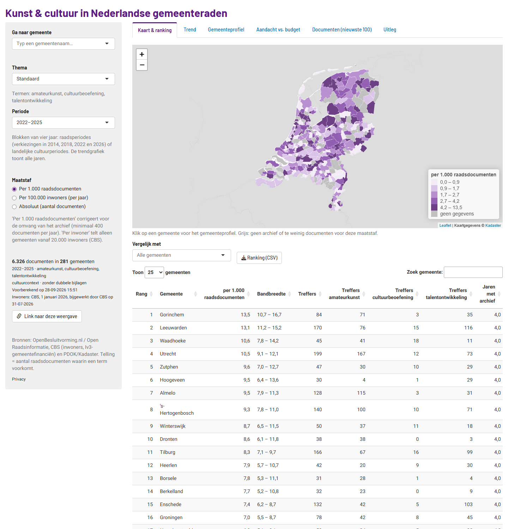Image resolution: width=508 pixels, height=529 pixels.
Task: Download Ranking (CSV) file
Action: point(259,258)
